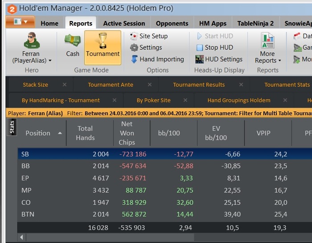Click the vertical Stats side tab
Image resolution: width=312 pixels, height=243 pixels.
(x=12, y=127)
